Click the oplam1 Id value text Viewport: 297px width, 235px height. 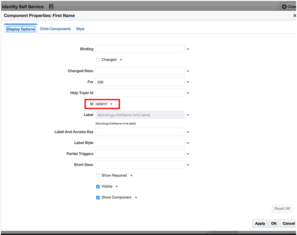(101, 104)
